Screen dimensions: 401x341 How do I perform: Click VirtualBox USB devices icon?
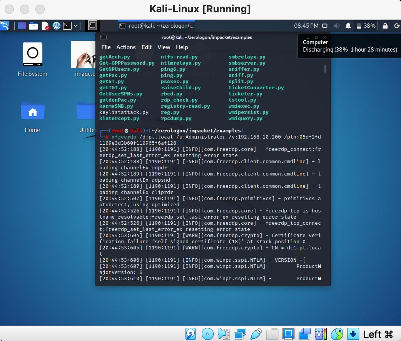pos(256,334)
